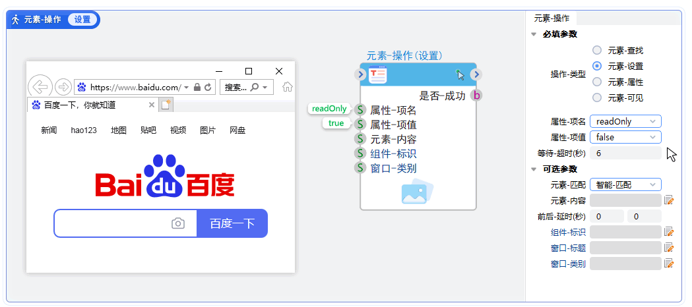Click the node's right output flow arrow
This screenshot has width=692, height=307.
coord(476,74)
